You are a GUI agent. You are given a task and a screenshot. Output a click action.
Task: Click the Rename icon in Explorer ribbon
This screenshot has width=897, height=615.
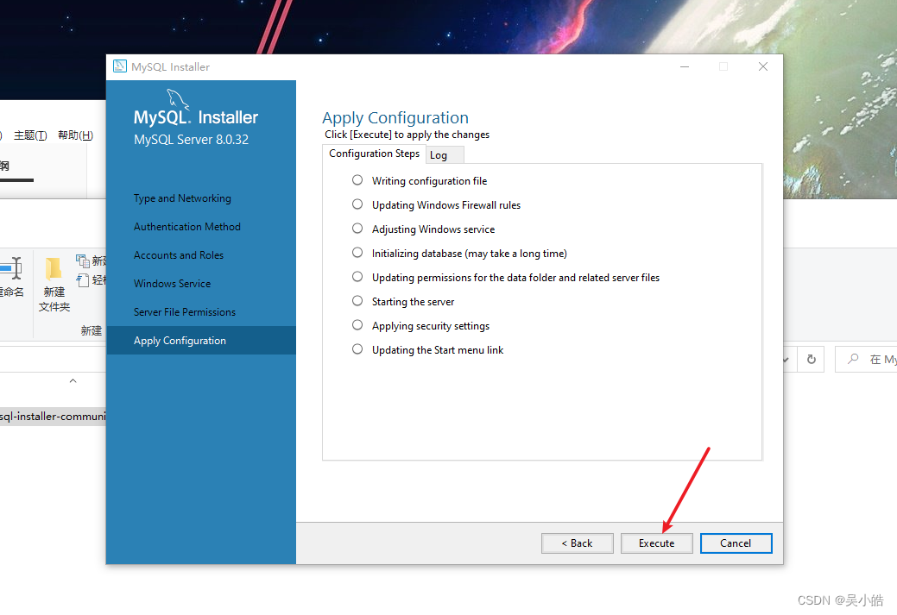11,268
